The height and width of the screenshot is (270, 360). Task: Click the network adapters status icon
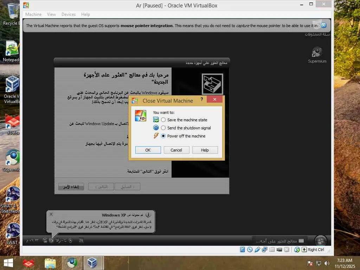pyautogui.click(x=264, y=250)
